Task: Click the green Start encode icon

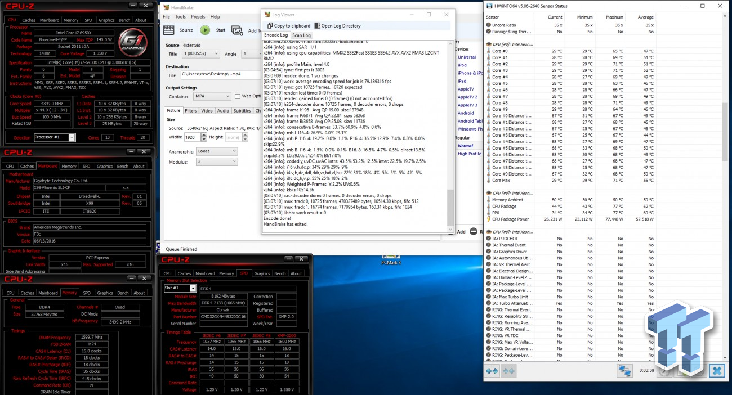Action: [205, 30]
